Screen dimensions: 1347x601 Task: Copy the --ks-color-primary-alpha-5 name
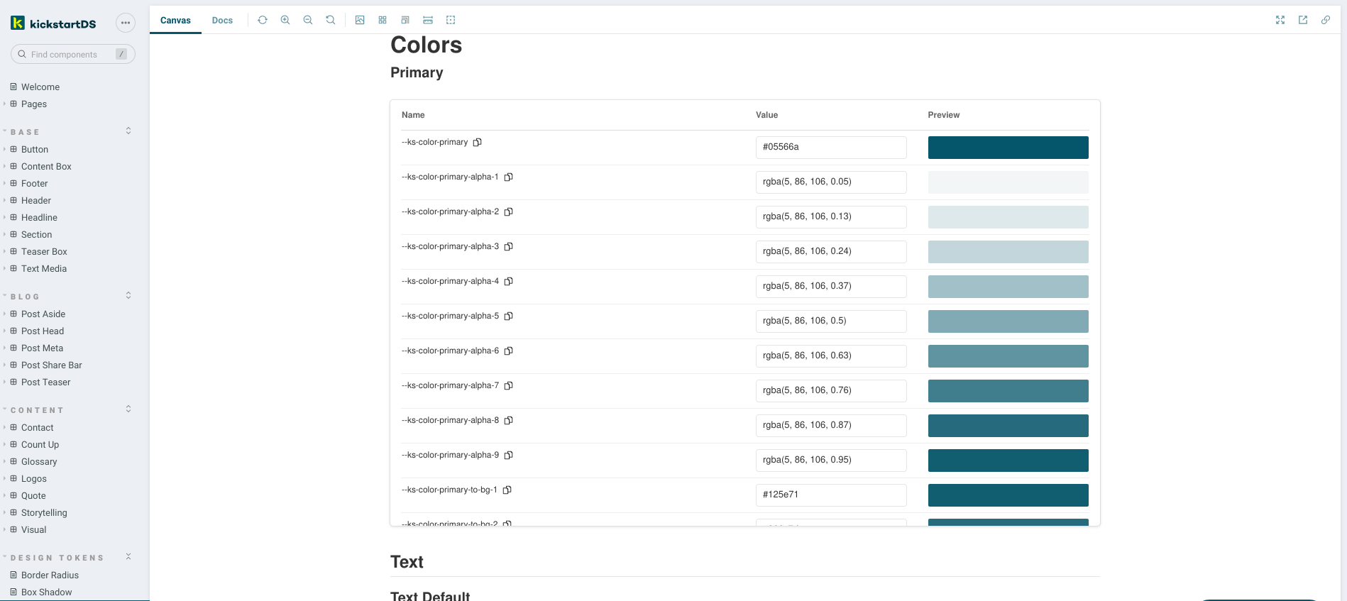(x=508, y=316)
